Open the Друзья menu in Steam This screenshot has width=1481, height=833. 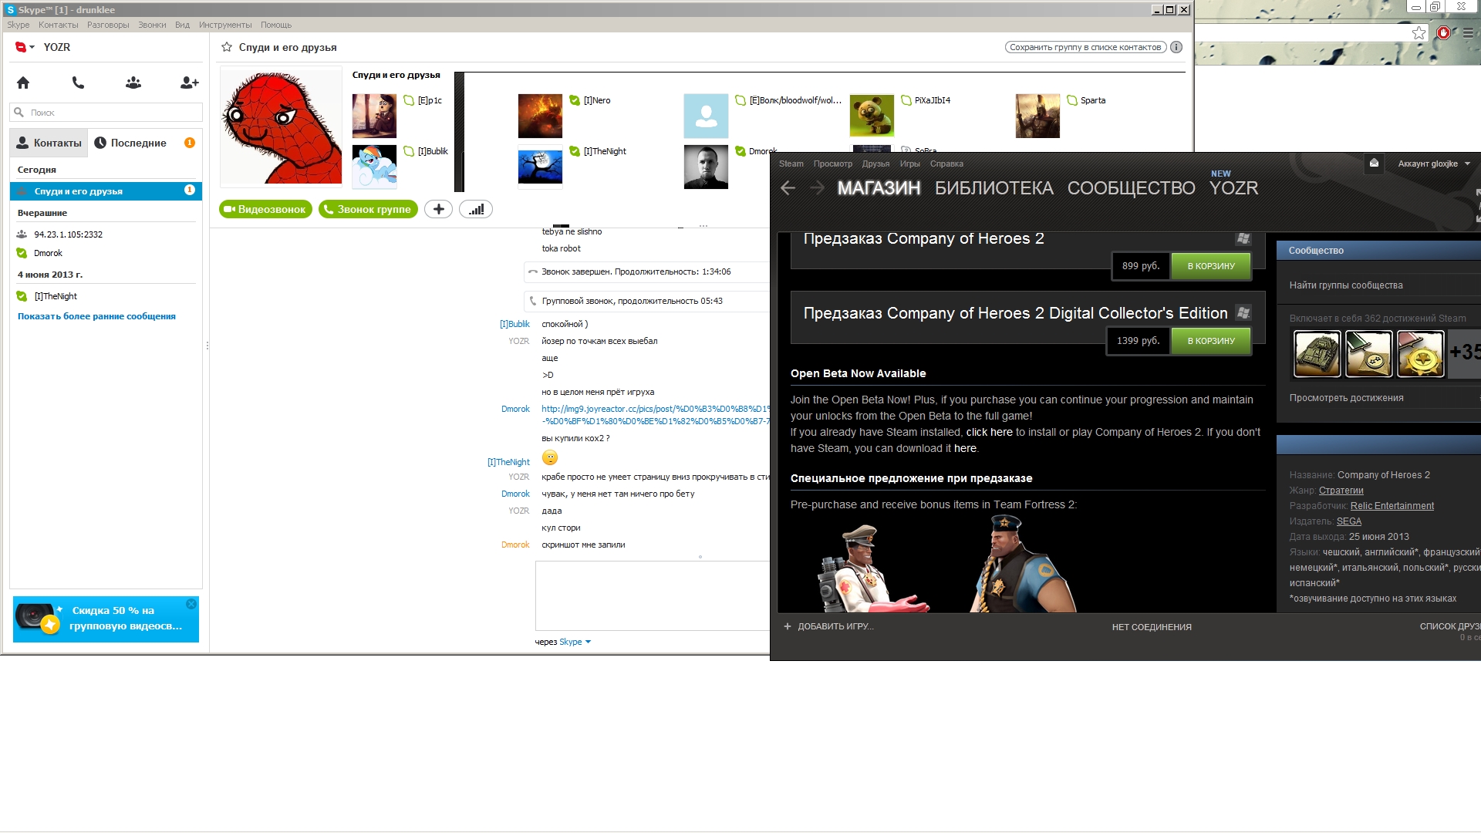(x=875, y=164)
